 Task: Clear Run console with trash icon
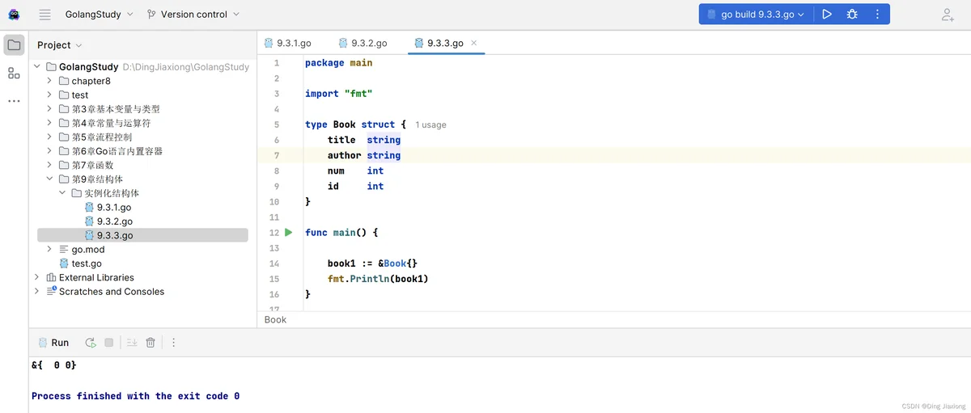pos(151,343)
